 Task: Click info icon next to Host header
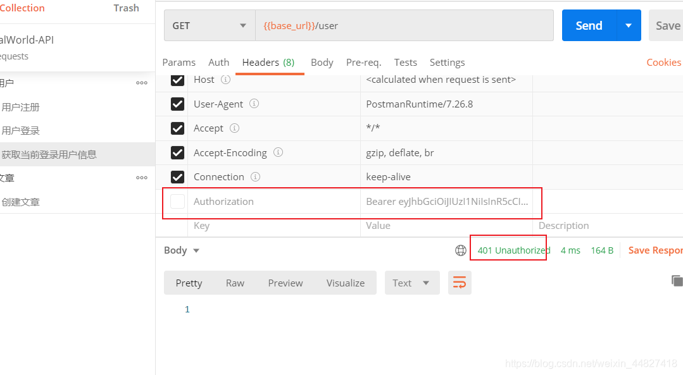(x=225, y=80)
